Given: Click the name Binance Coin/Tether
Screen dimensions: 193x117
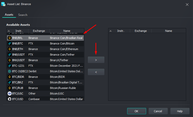Looking at the screenshot, I should [x=62, y=55].
